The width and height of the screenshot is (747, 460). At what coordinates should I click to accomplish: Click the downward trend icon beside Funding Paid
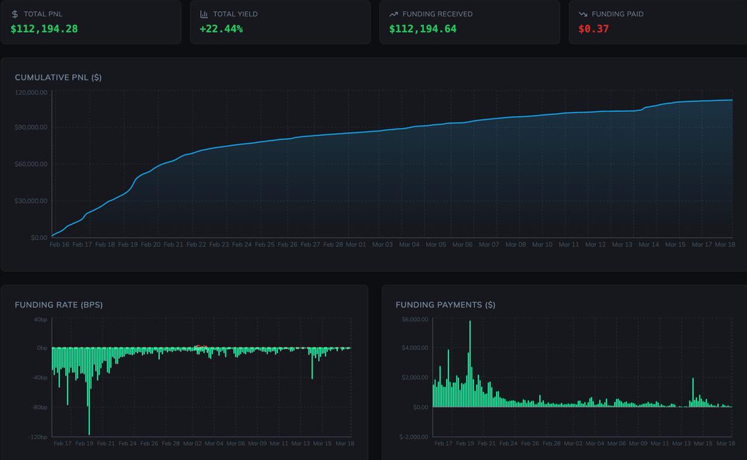pyautogui.click(x=583, y=14)
